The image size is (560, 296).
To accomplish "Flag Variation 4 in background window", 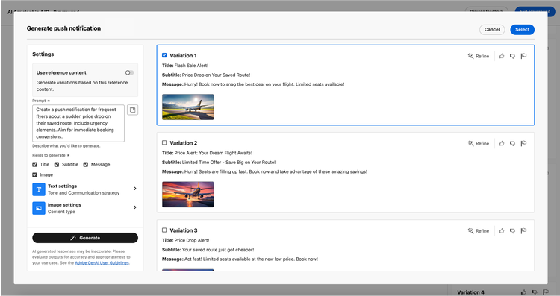I will [x=546, y=292].
